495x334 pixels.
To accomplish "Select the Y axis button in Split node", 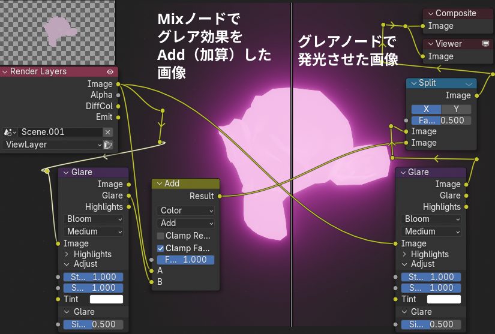I will pyautogui.click(x=456, y=109).
